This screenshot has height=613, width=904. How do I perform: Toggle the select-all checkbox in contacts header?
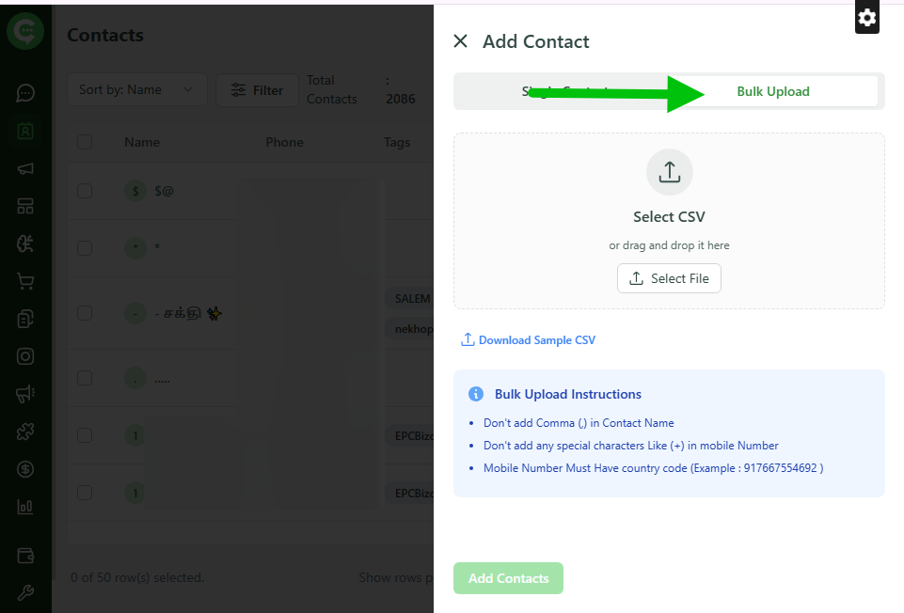(84, 142)
